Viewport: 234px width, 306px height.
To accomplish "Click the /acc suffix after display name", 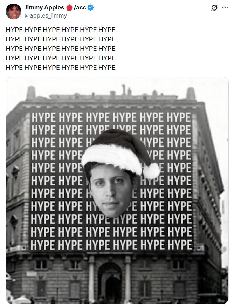I will 80,8.
